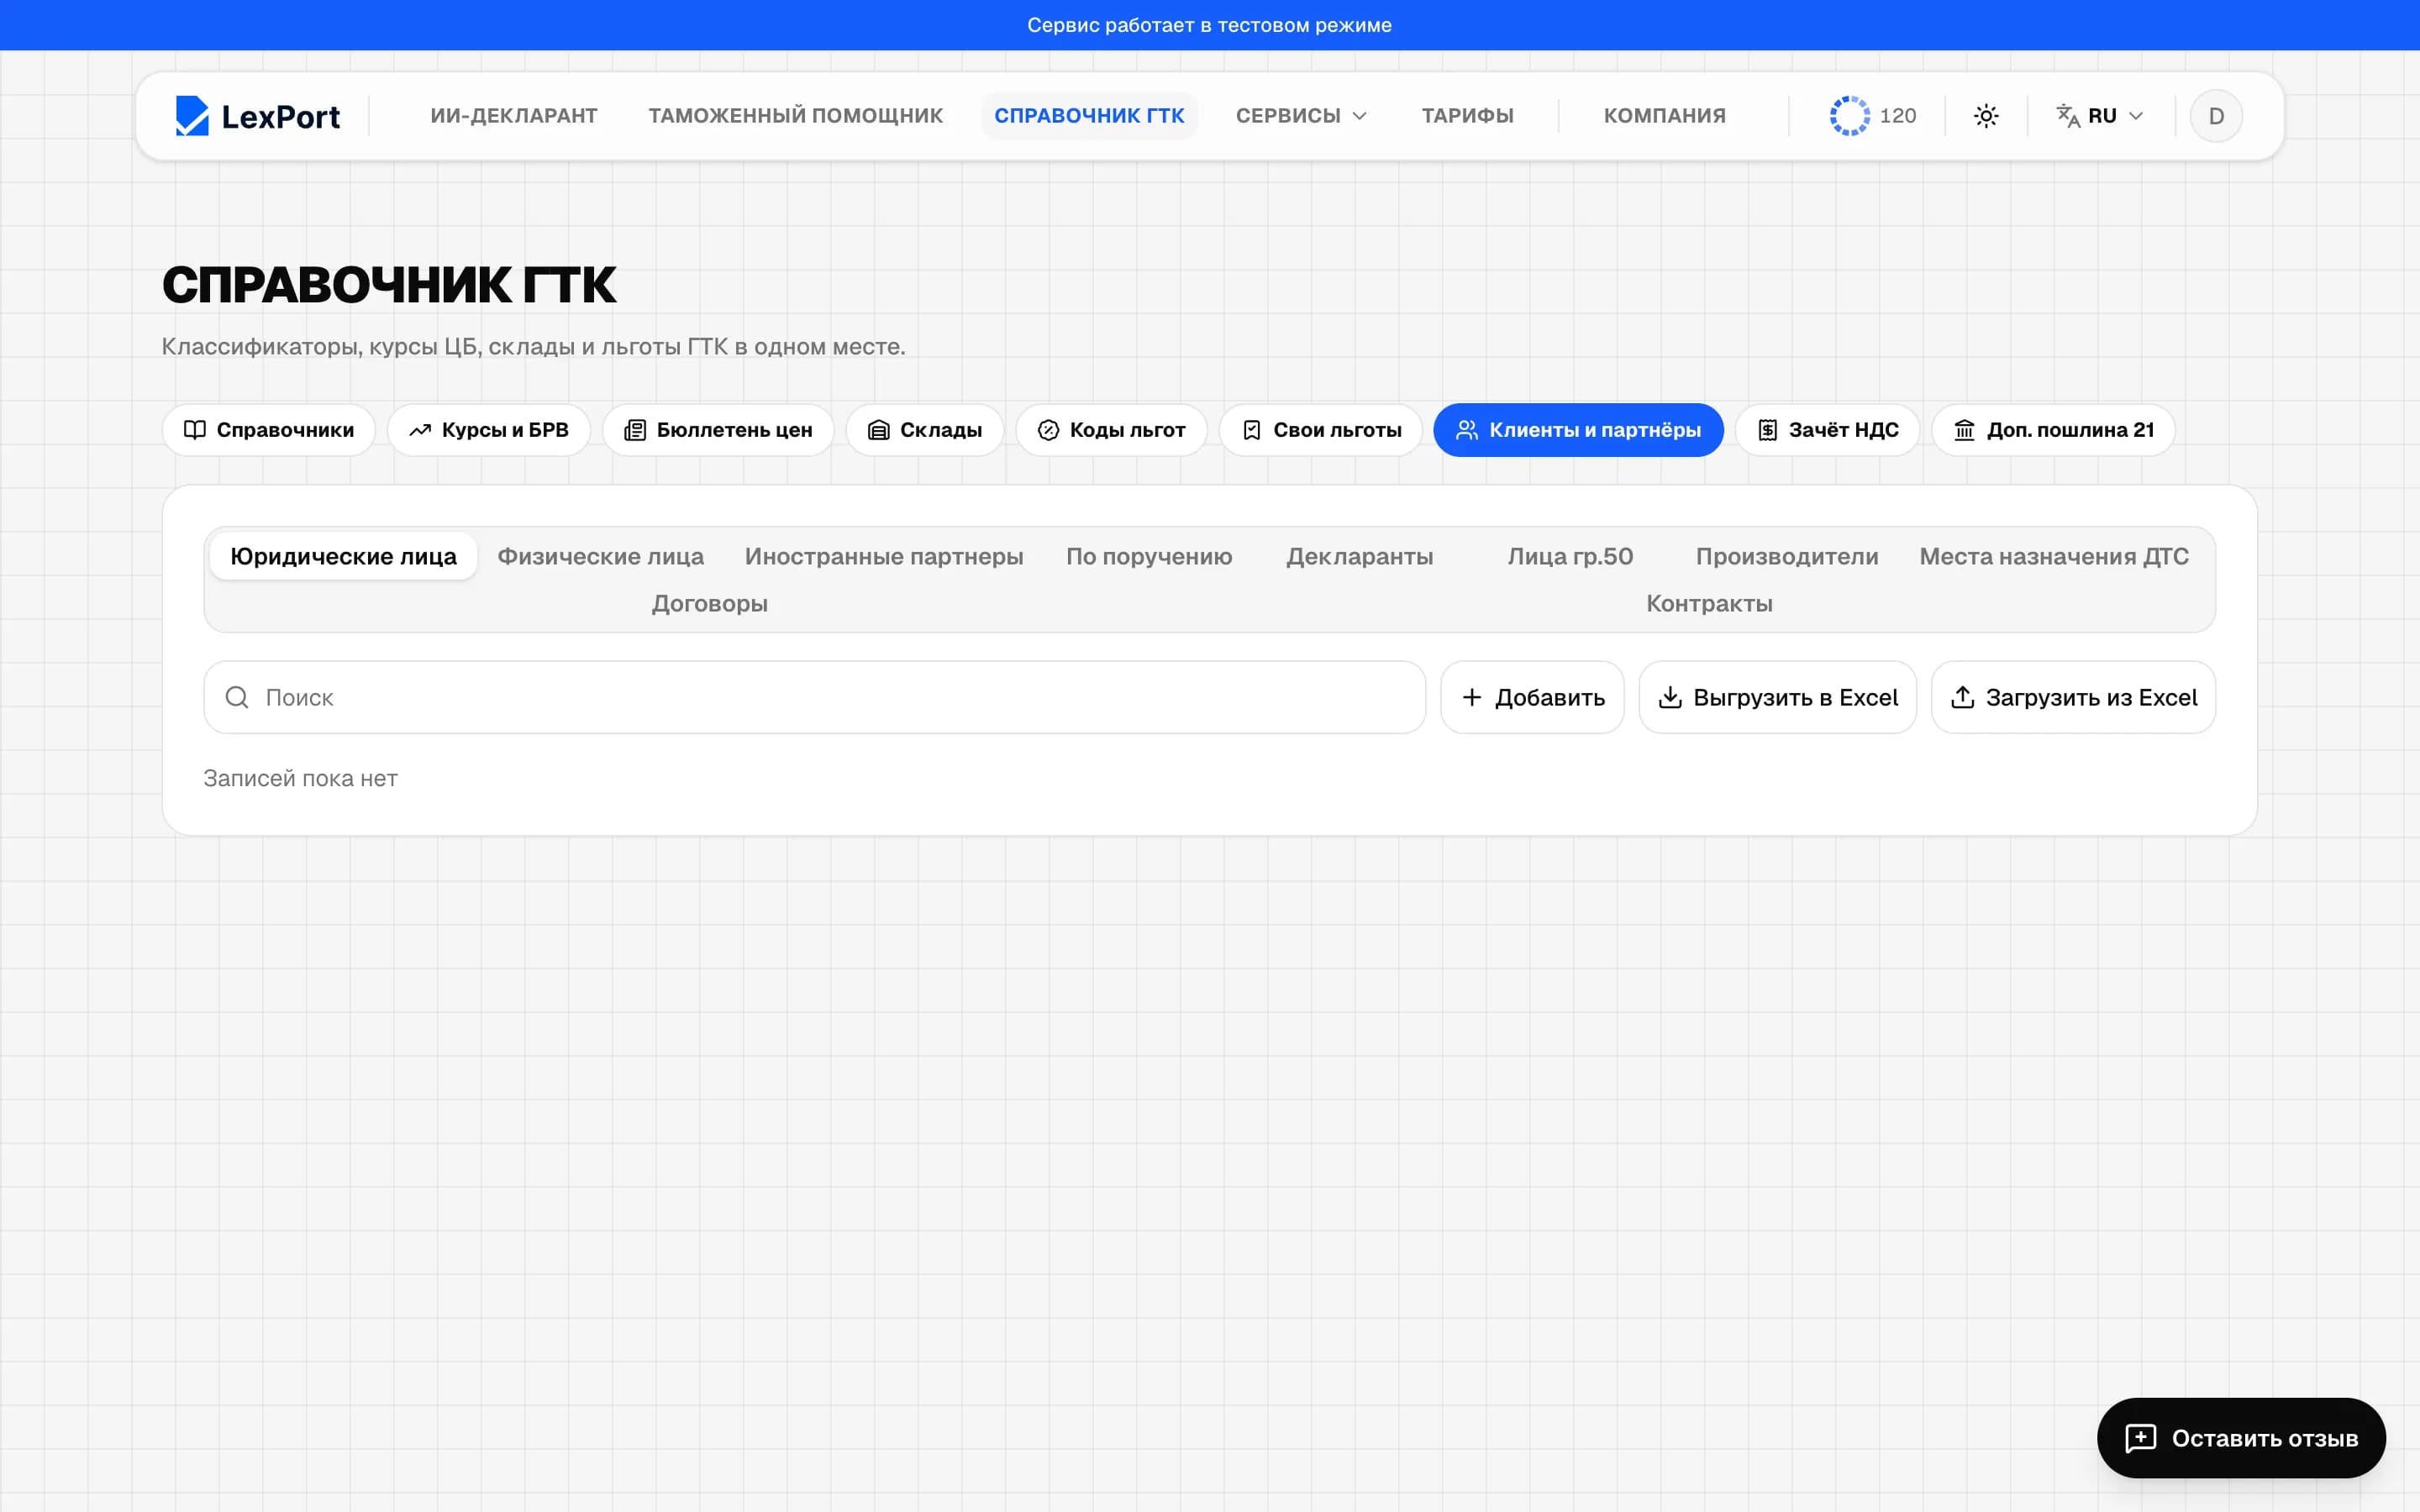Toggle the light/dark theme sun icon
Viewport: 2420px width, 1512px height.
coord(1986,116)
